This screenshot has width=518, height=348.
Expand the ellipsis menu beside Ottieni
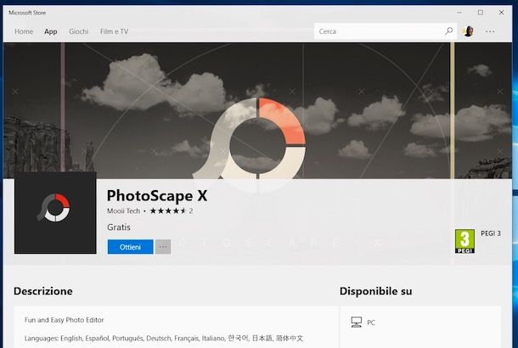click(163, 247)
